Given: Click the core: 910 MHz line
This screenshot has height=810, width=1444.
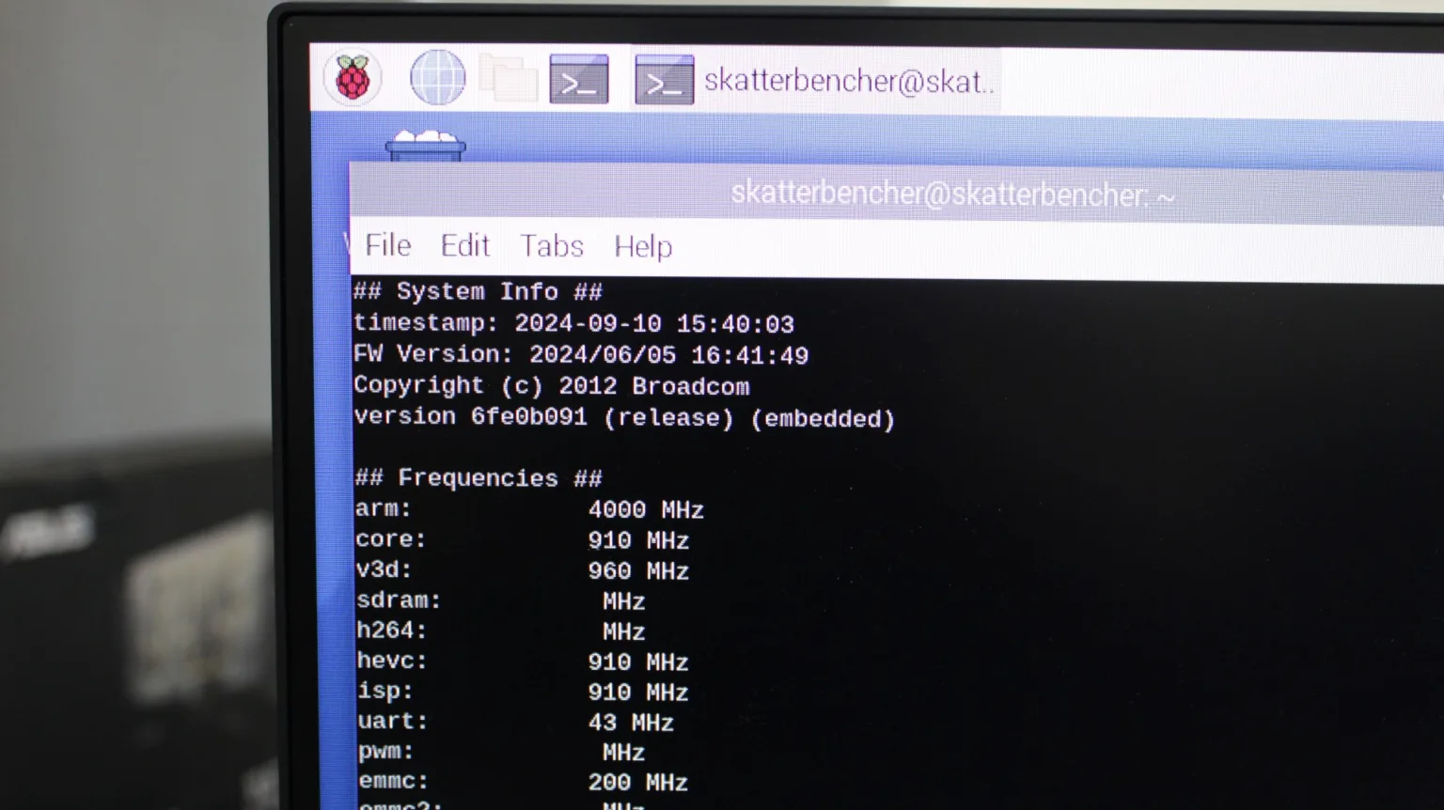Looking at the screenshot, I should tap(522, 540).
